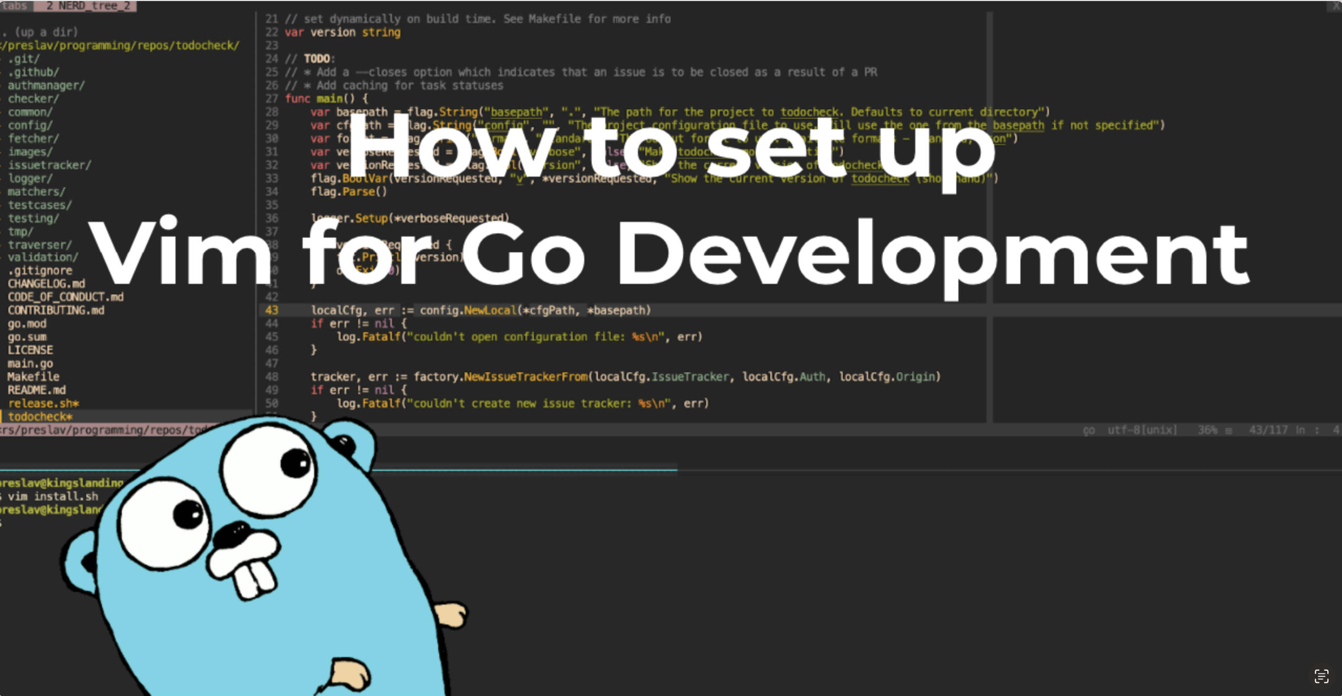Select the '2 NERD_tree_2' tab
1342x696 pixels.
click(x=85, y=6)
